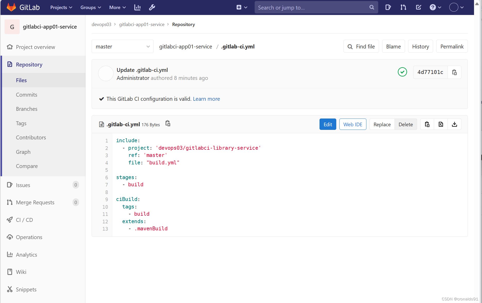The width and height of the screenshot is (482, 303).
Task: Open Analytics in sidebar
Action: [43, 255]
